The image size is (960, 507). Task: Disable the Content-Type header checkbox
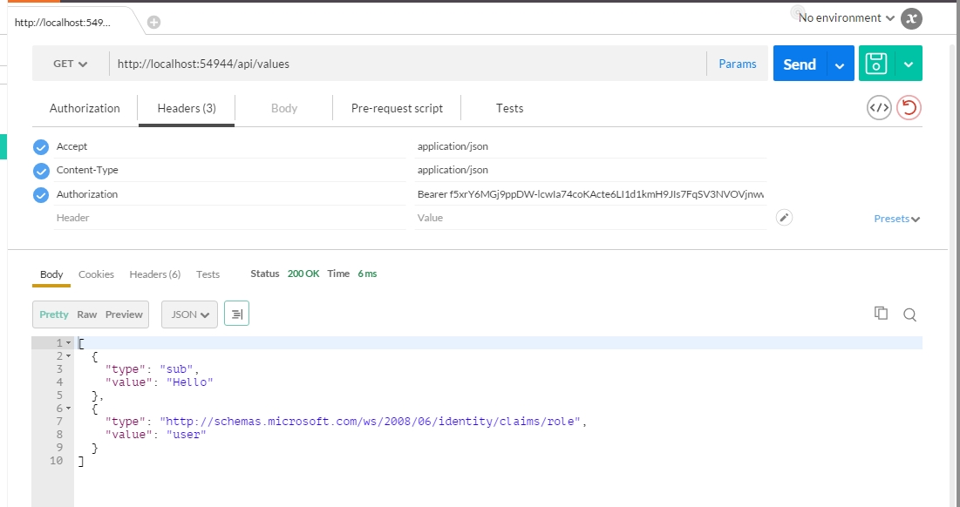(x=40, y=171)
